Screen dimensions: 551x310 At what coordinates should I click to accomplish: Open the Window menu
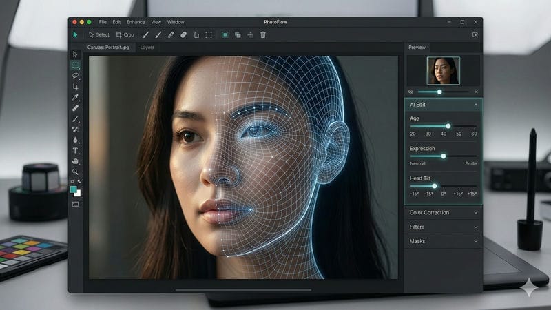click(x=176, y=22)
